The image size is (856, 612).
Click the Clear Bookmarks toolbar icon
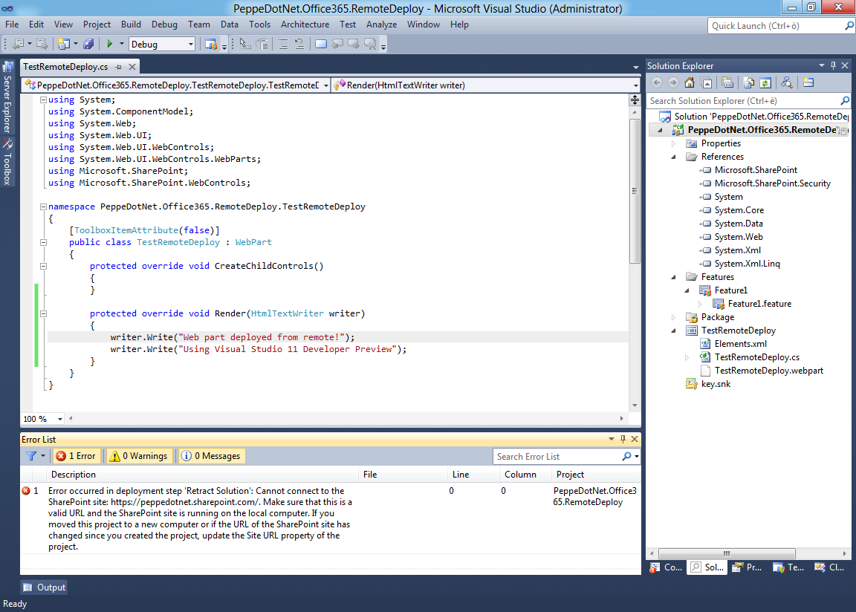[370, 44]
